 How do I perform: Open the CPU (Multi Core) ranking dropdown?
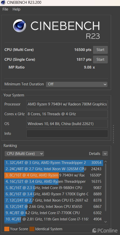pos(24,154)
